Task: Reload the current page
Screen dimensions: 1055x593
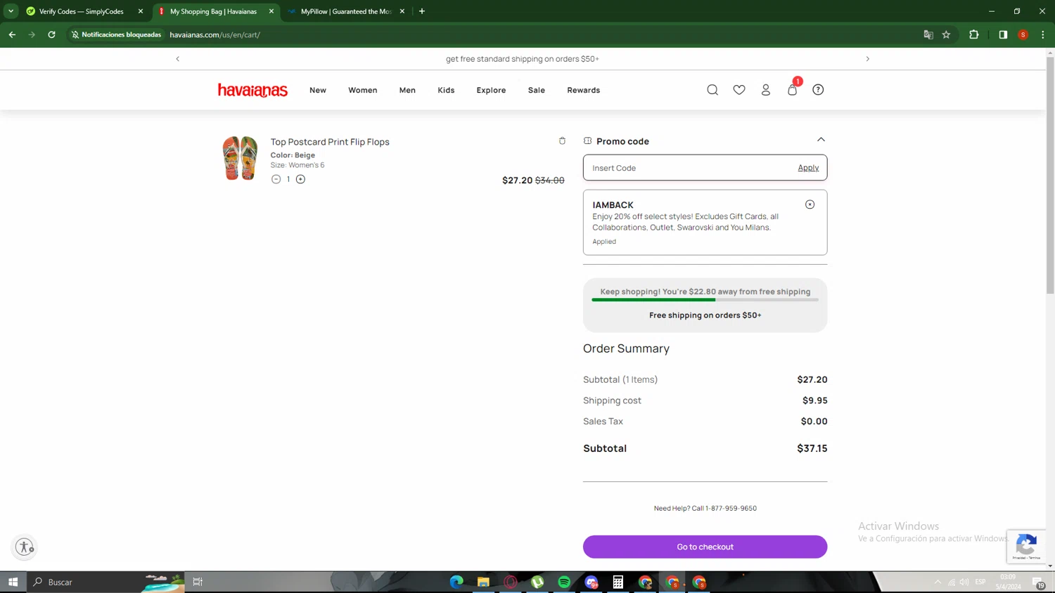Action: (51, 34)
